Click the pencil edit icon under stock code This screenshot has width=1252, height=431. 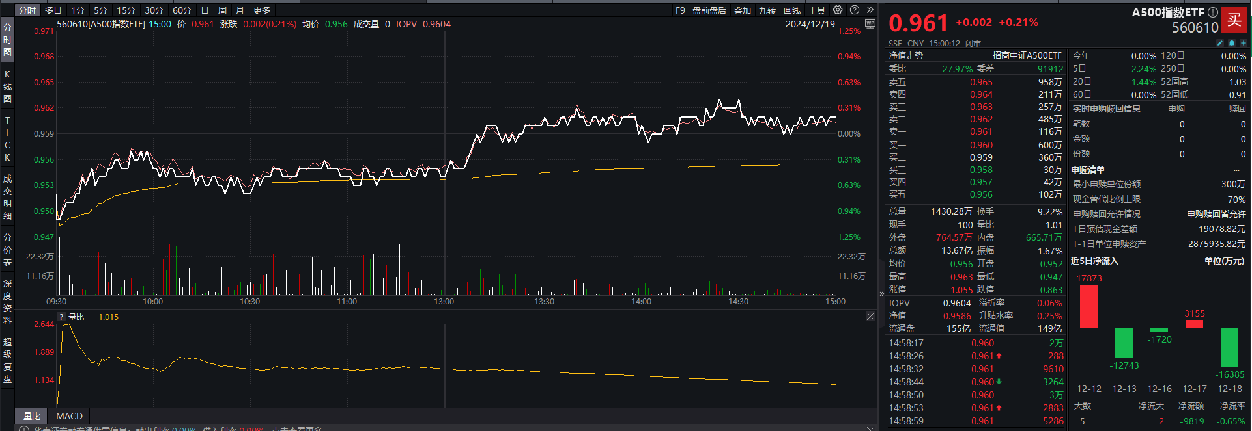(1220, 43)
